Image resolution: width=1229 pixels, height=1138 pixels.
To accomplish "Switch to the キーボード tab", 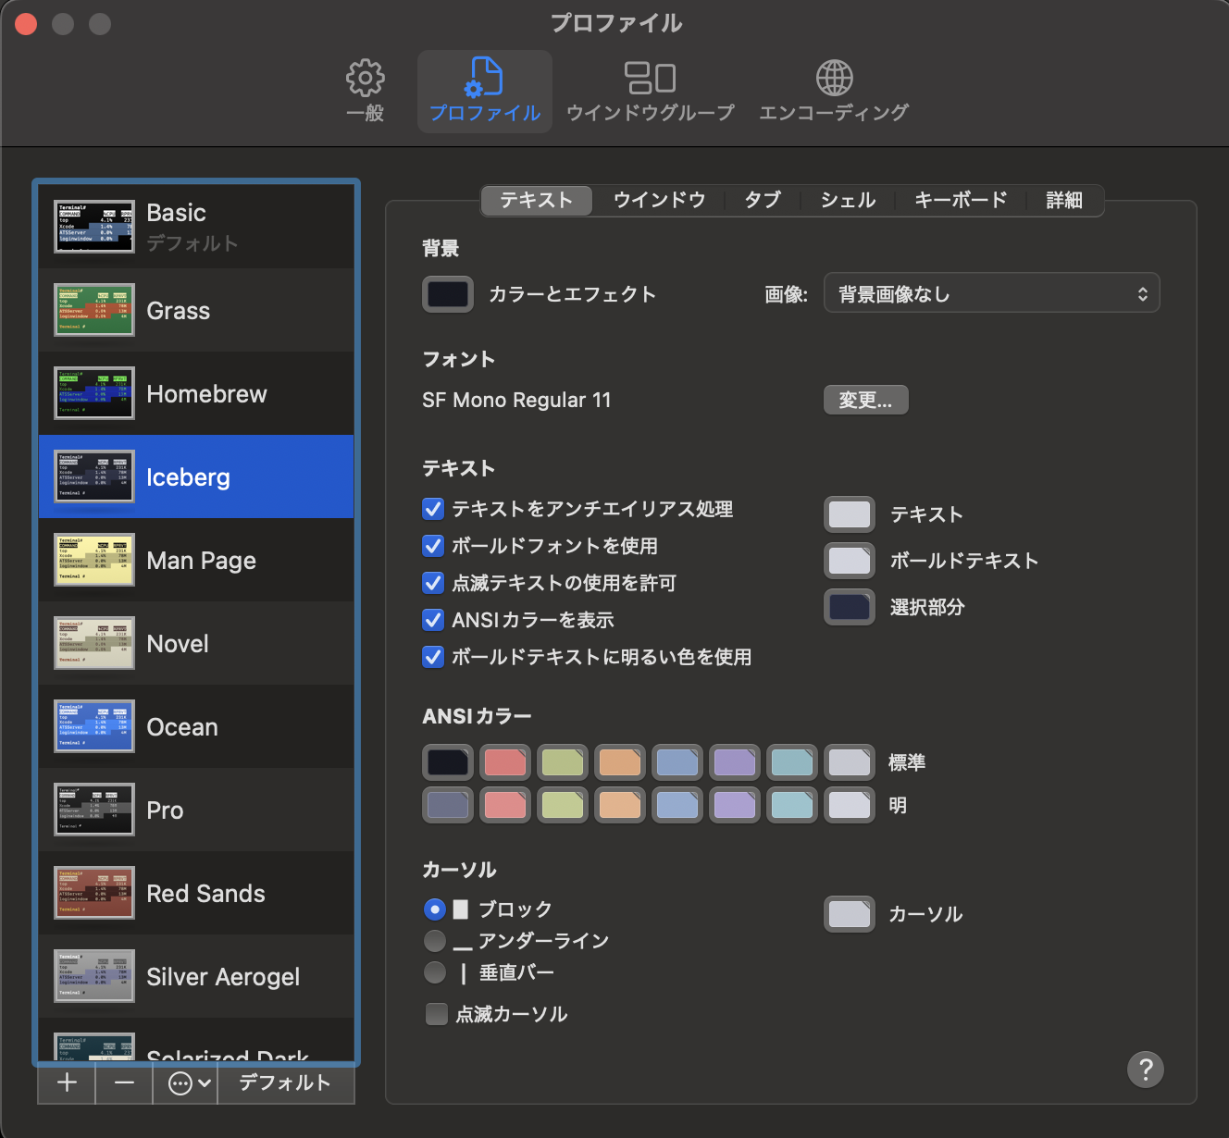I will coord(961,200).
